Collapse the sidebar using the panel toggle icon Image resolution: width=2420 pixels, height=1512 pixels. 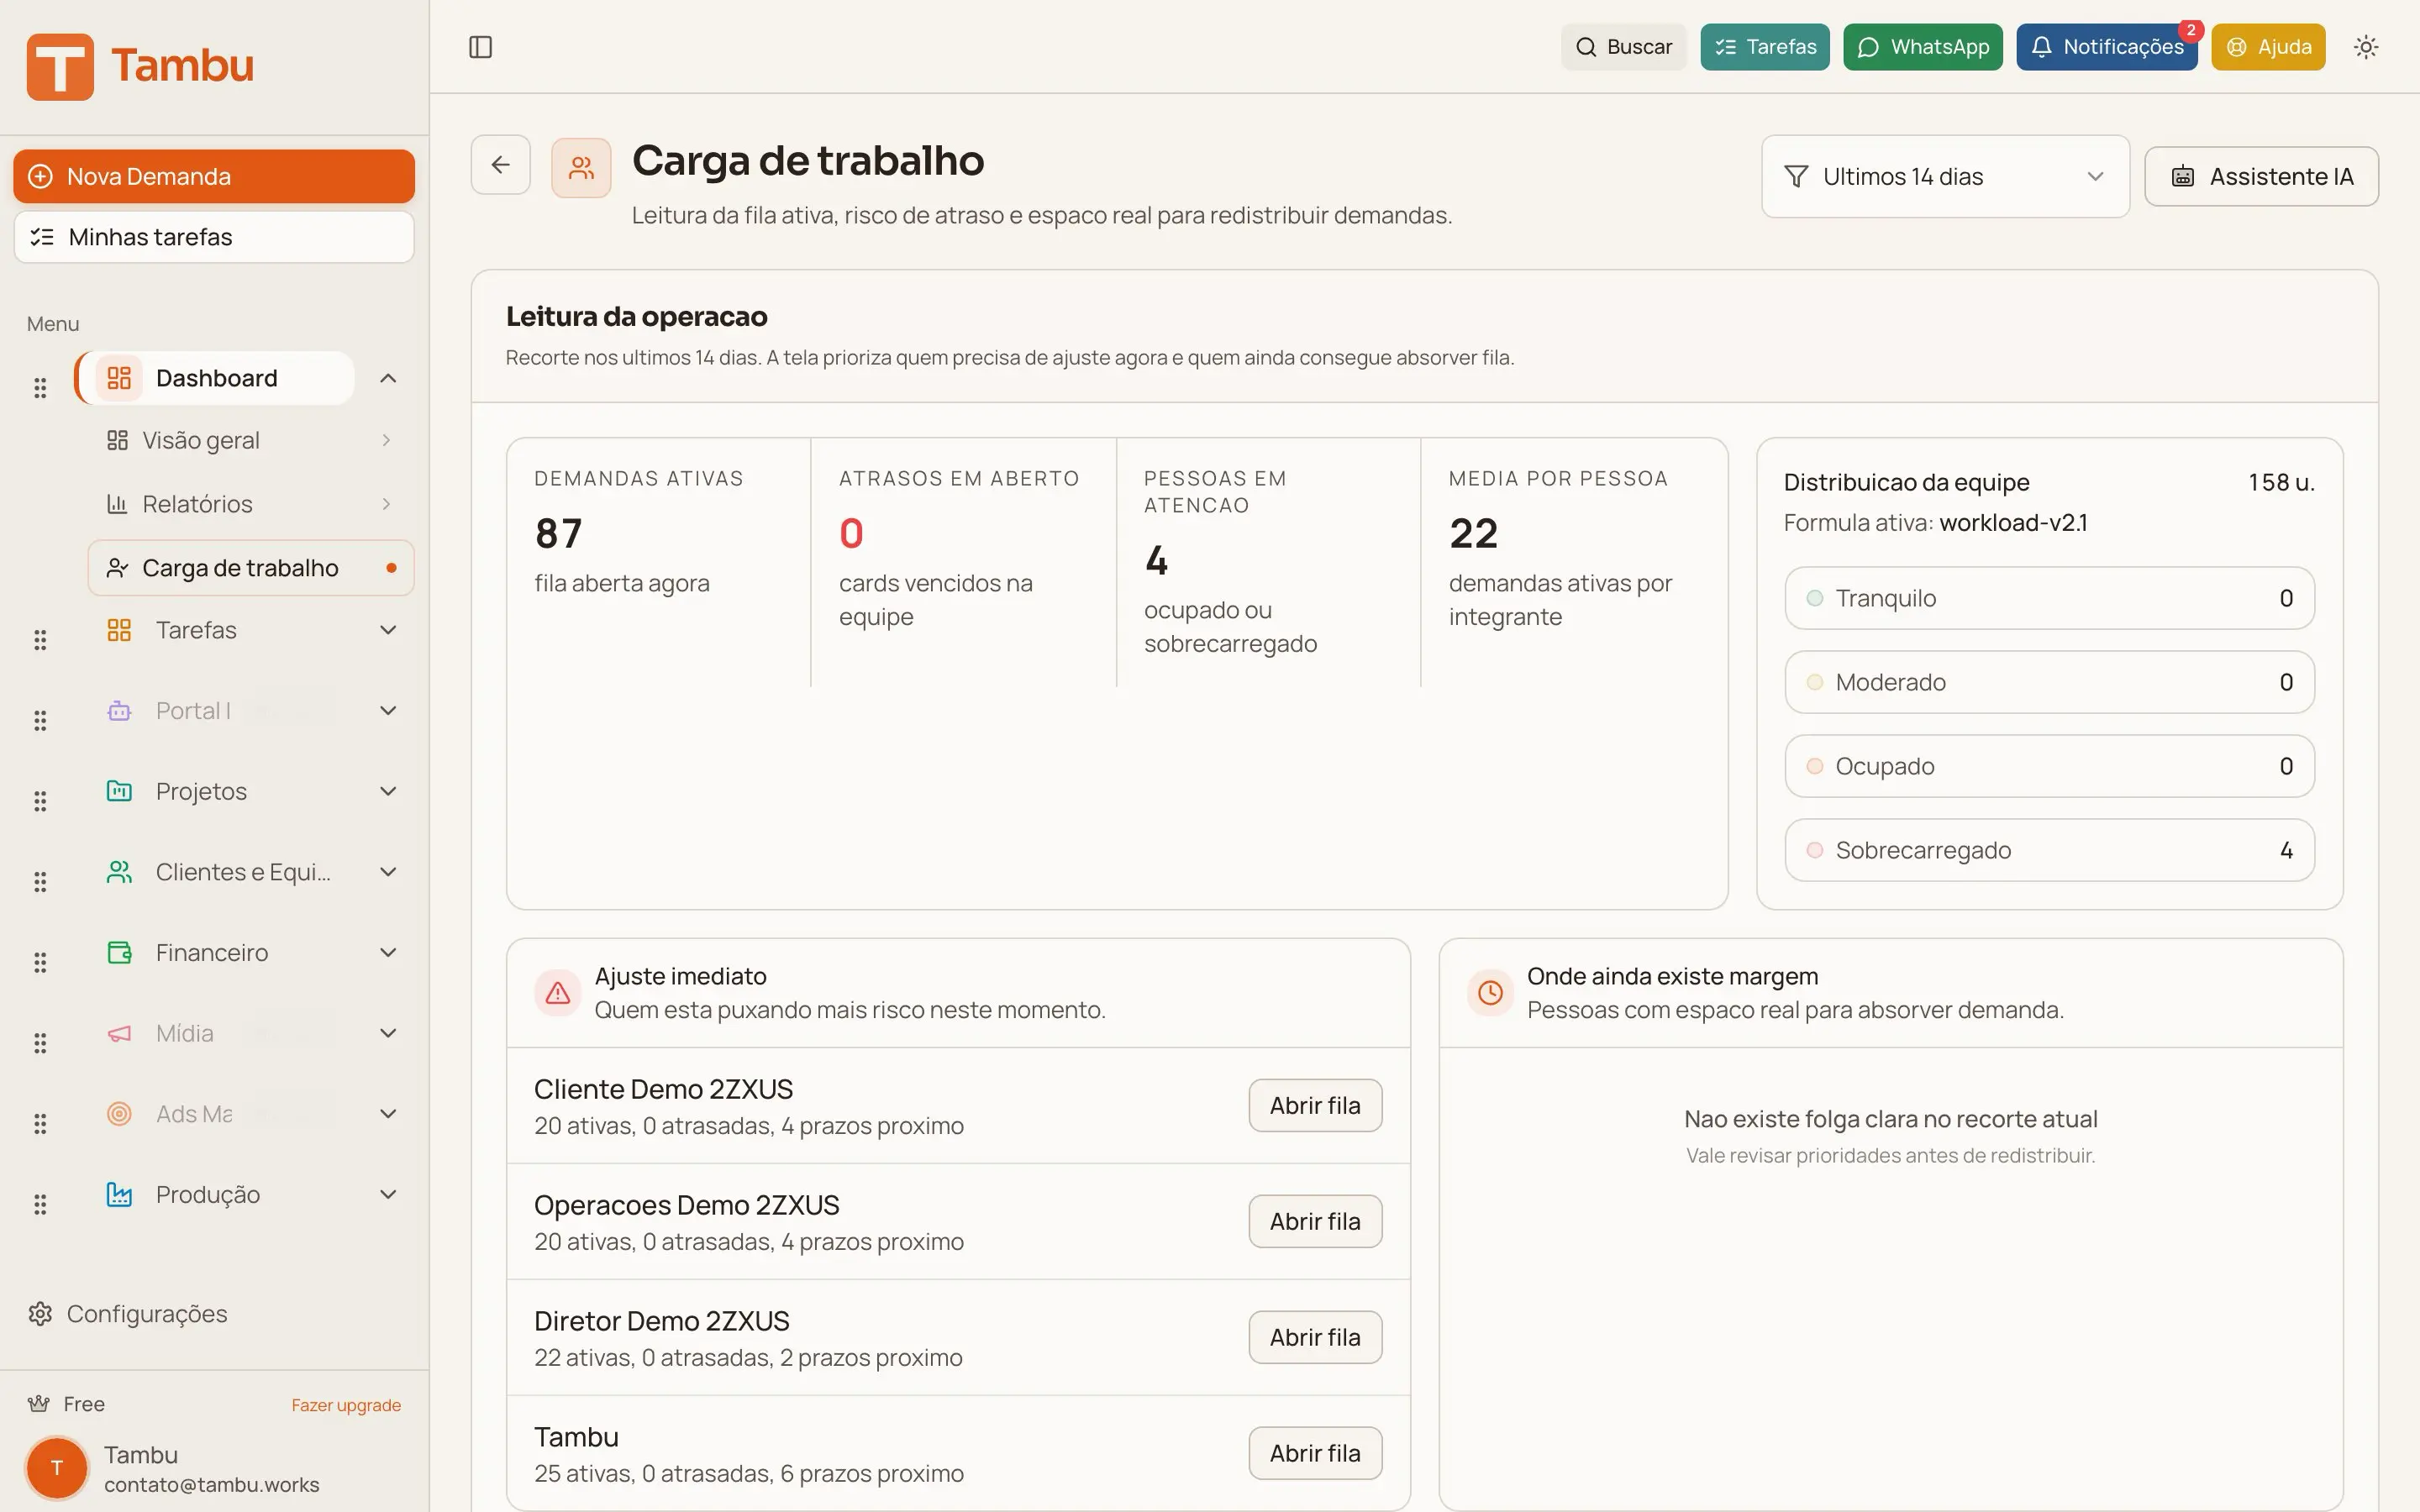481,46
